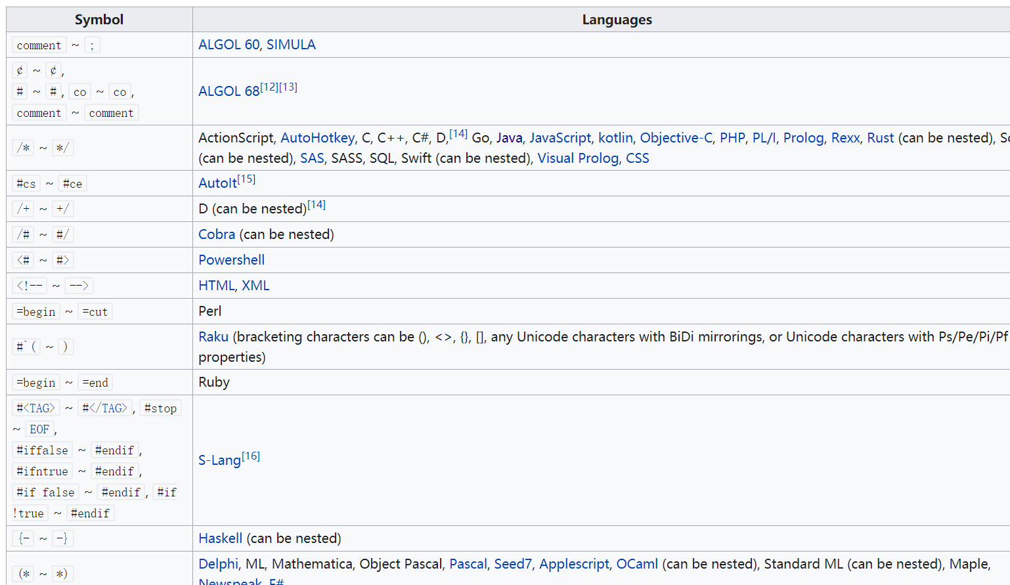Click the #iffalse symbol code
The height and width of the screenshot is (585, 1010).
pyautogui.click(x=43, y=450)
